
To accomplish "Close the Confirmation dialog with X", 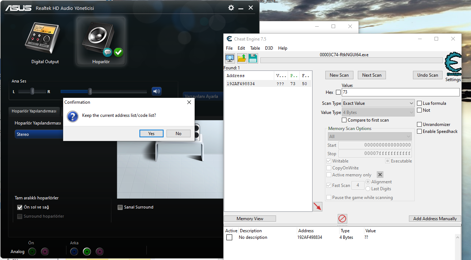I will (x=189, y=102).
